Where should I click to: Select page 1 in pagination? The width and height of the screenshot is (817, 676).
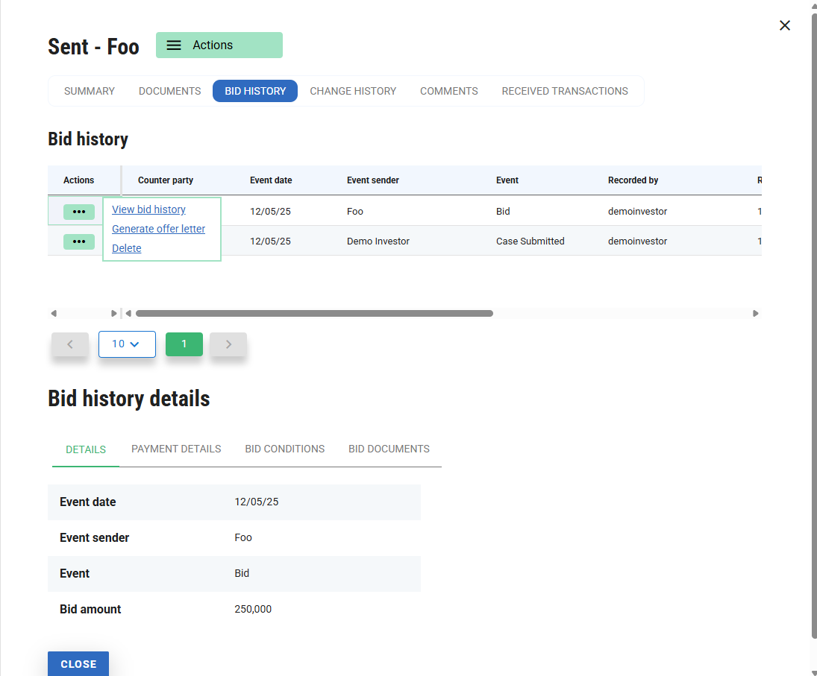[x=184, y=344]
